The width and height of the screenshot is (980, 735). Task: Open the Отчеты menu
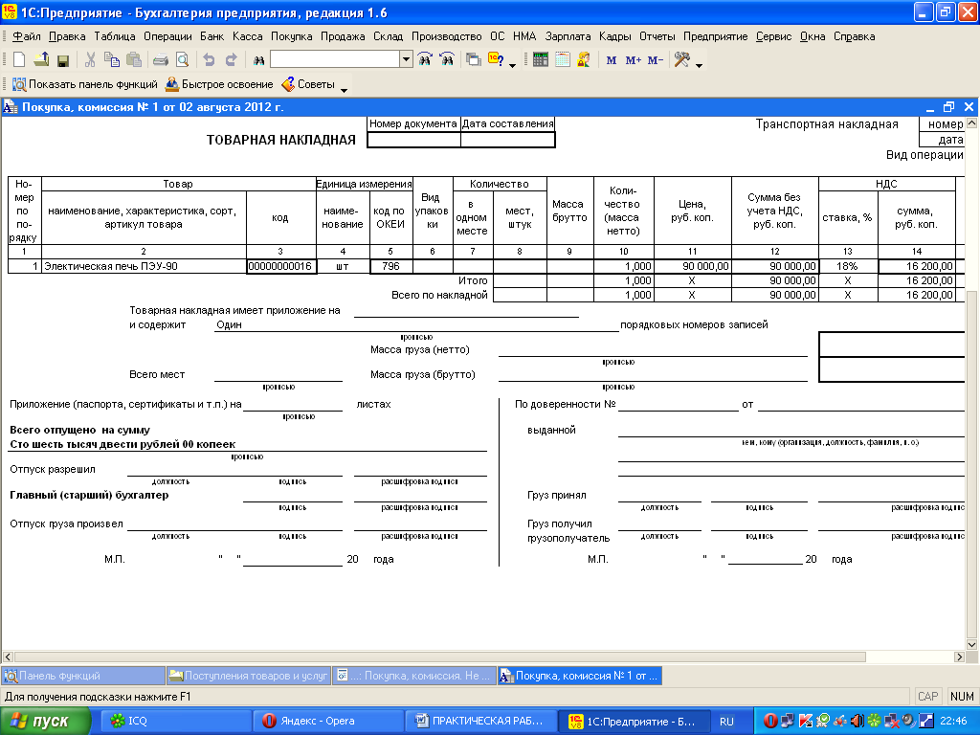tap(657, 36)
